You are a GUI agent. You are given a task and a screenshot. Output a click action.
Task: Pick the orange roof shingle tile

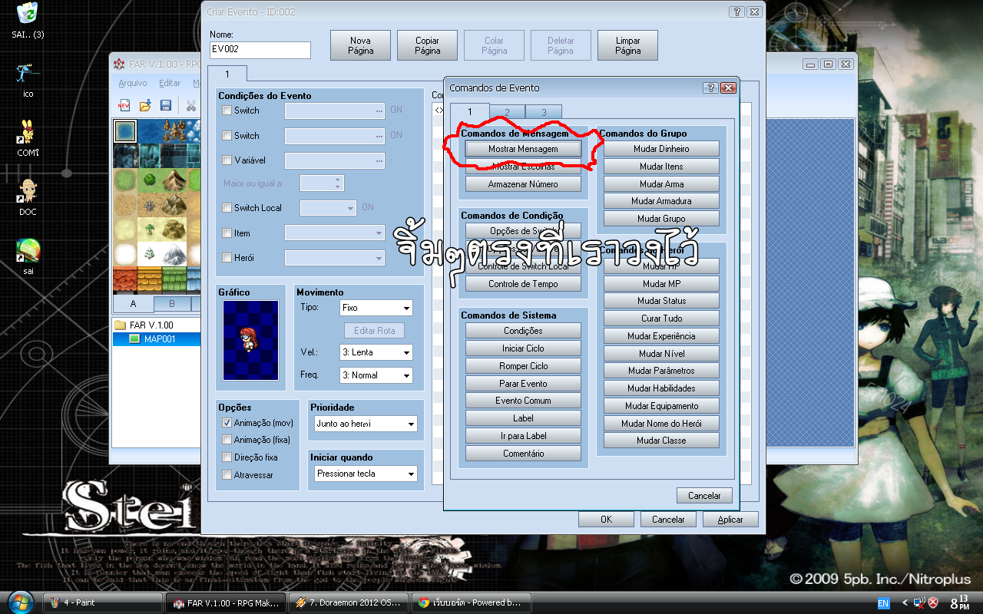(150, 279)
